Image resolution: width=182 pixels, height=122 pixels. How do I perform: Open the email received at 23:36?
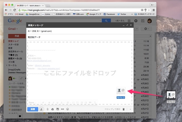click(146, 67)
